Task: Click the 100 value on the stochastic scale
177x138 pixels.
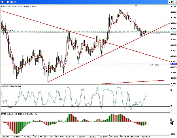Action: (x=172, y=86)
